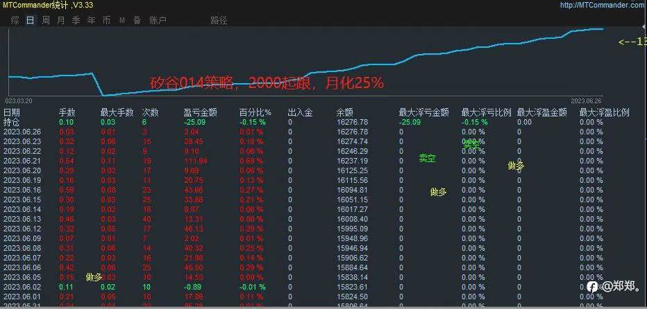
Task: Open the http://MTCommander.com link
Action: click(603, 5)
